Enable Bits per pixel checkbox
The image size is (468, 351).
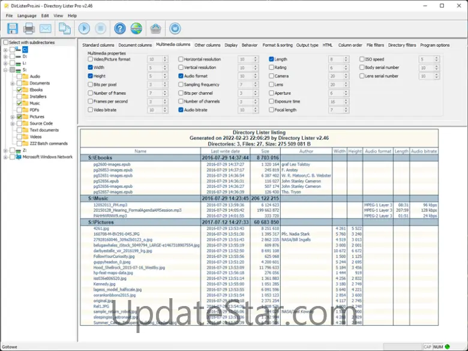(x=90, y=85)
